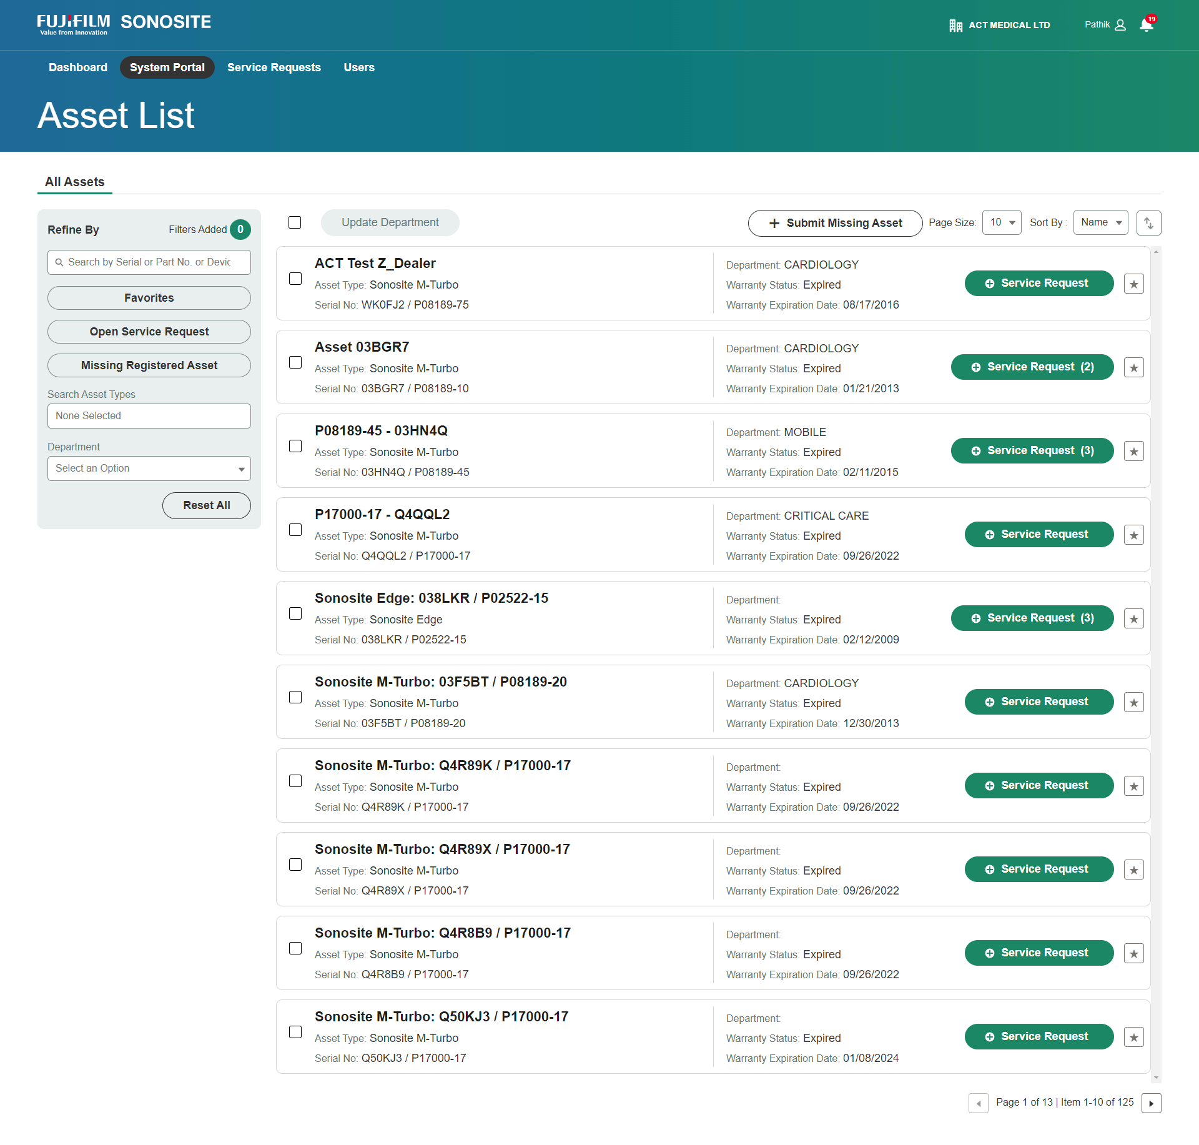The image size is (1199, 1145).
Task: Select M-Turbo Q4R89K checkbox
Action: click(295, 781)
